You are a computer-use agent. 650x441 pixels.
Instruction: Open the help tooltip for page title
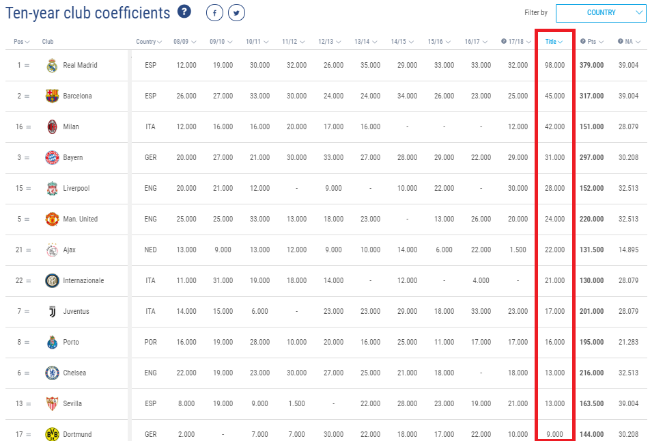pyautogui.click(x=184, y=12)
